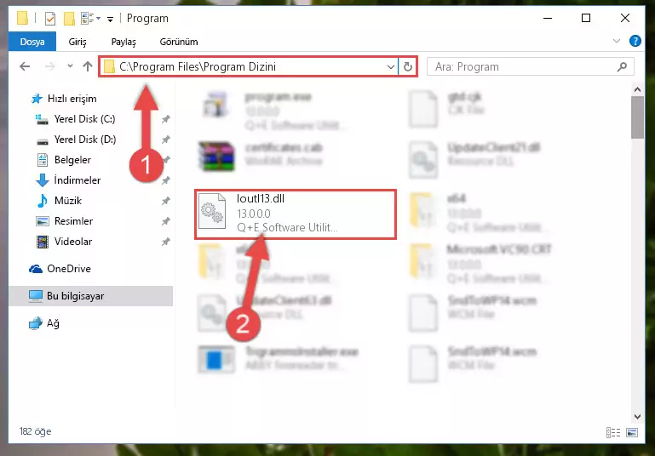655x456 pixels.
Task: Open Yerel Disk (C:) in sidebar
Action: tap(76, 119)
